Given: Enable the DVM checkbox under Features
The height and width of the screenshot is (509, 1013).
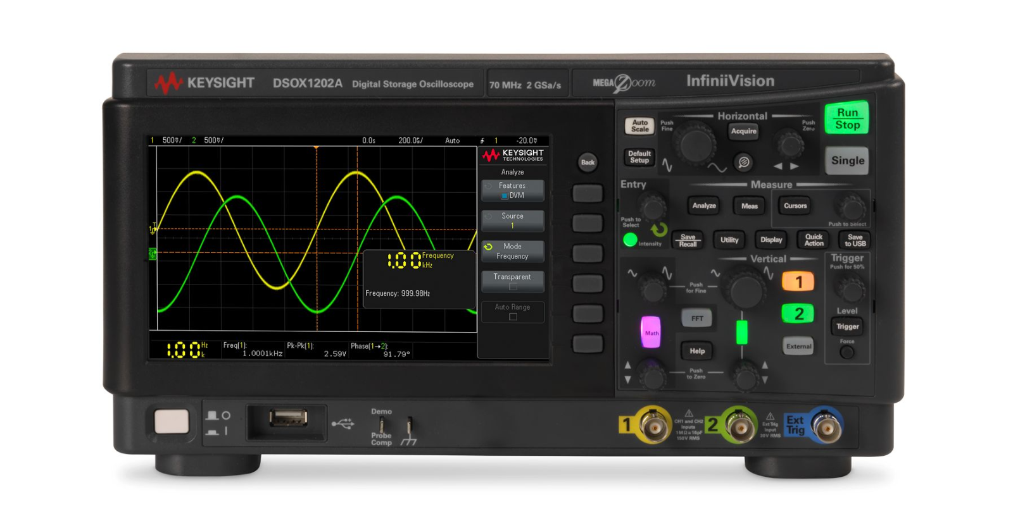Looking at the screenshot, I should (x=505, y=196).
